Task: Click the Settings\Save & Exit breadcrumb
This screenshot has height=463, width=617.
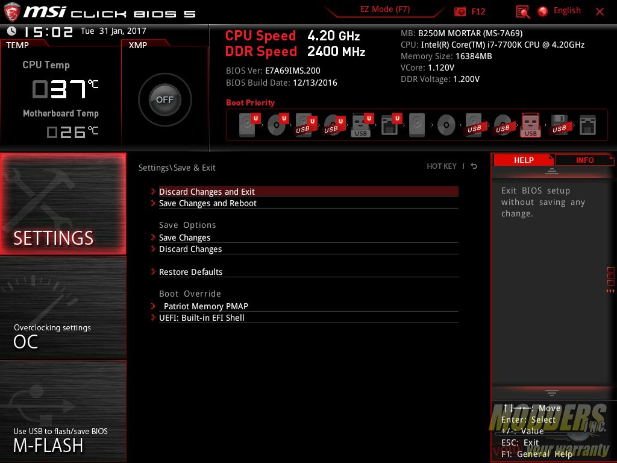Action: point(177,168)
